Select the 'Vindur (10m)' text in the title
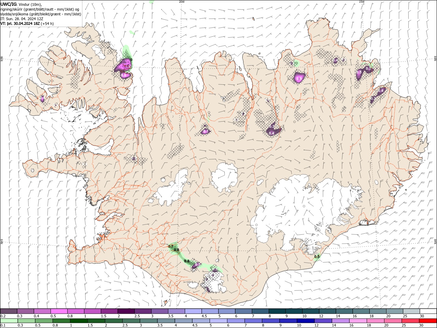437x328 pixels. (x=30, y=4)
